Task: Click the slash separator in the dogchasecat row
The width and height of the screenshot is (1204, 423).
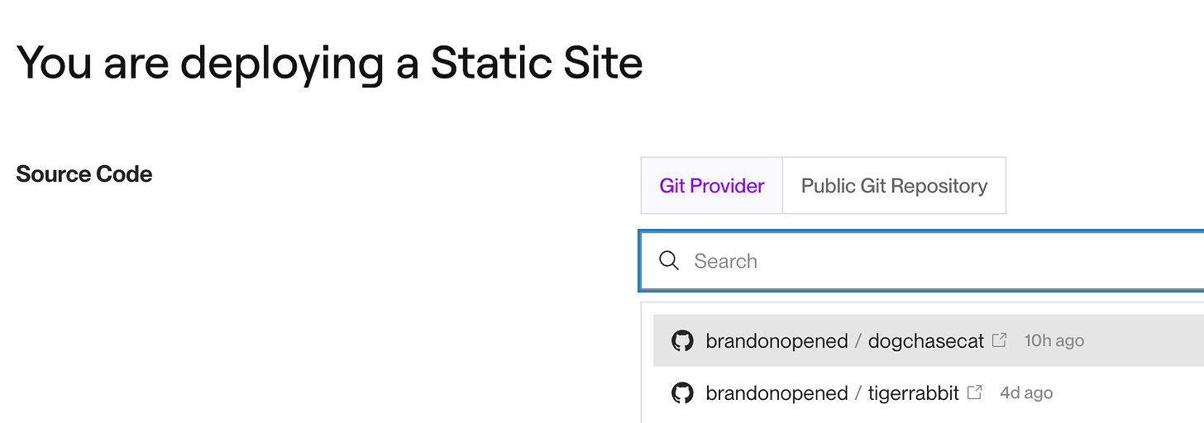Action: point(858,340)
